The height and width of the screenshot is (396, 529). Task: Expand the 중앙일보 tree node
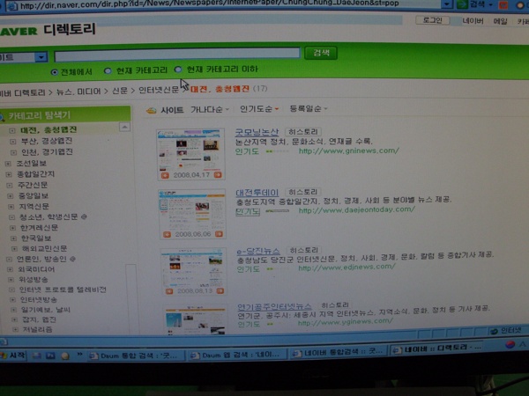tap(11, 196)
